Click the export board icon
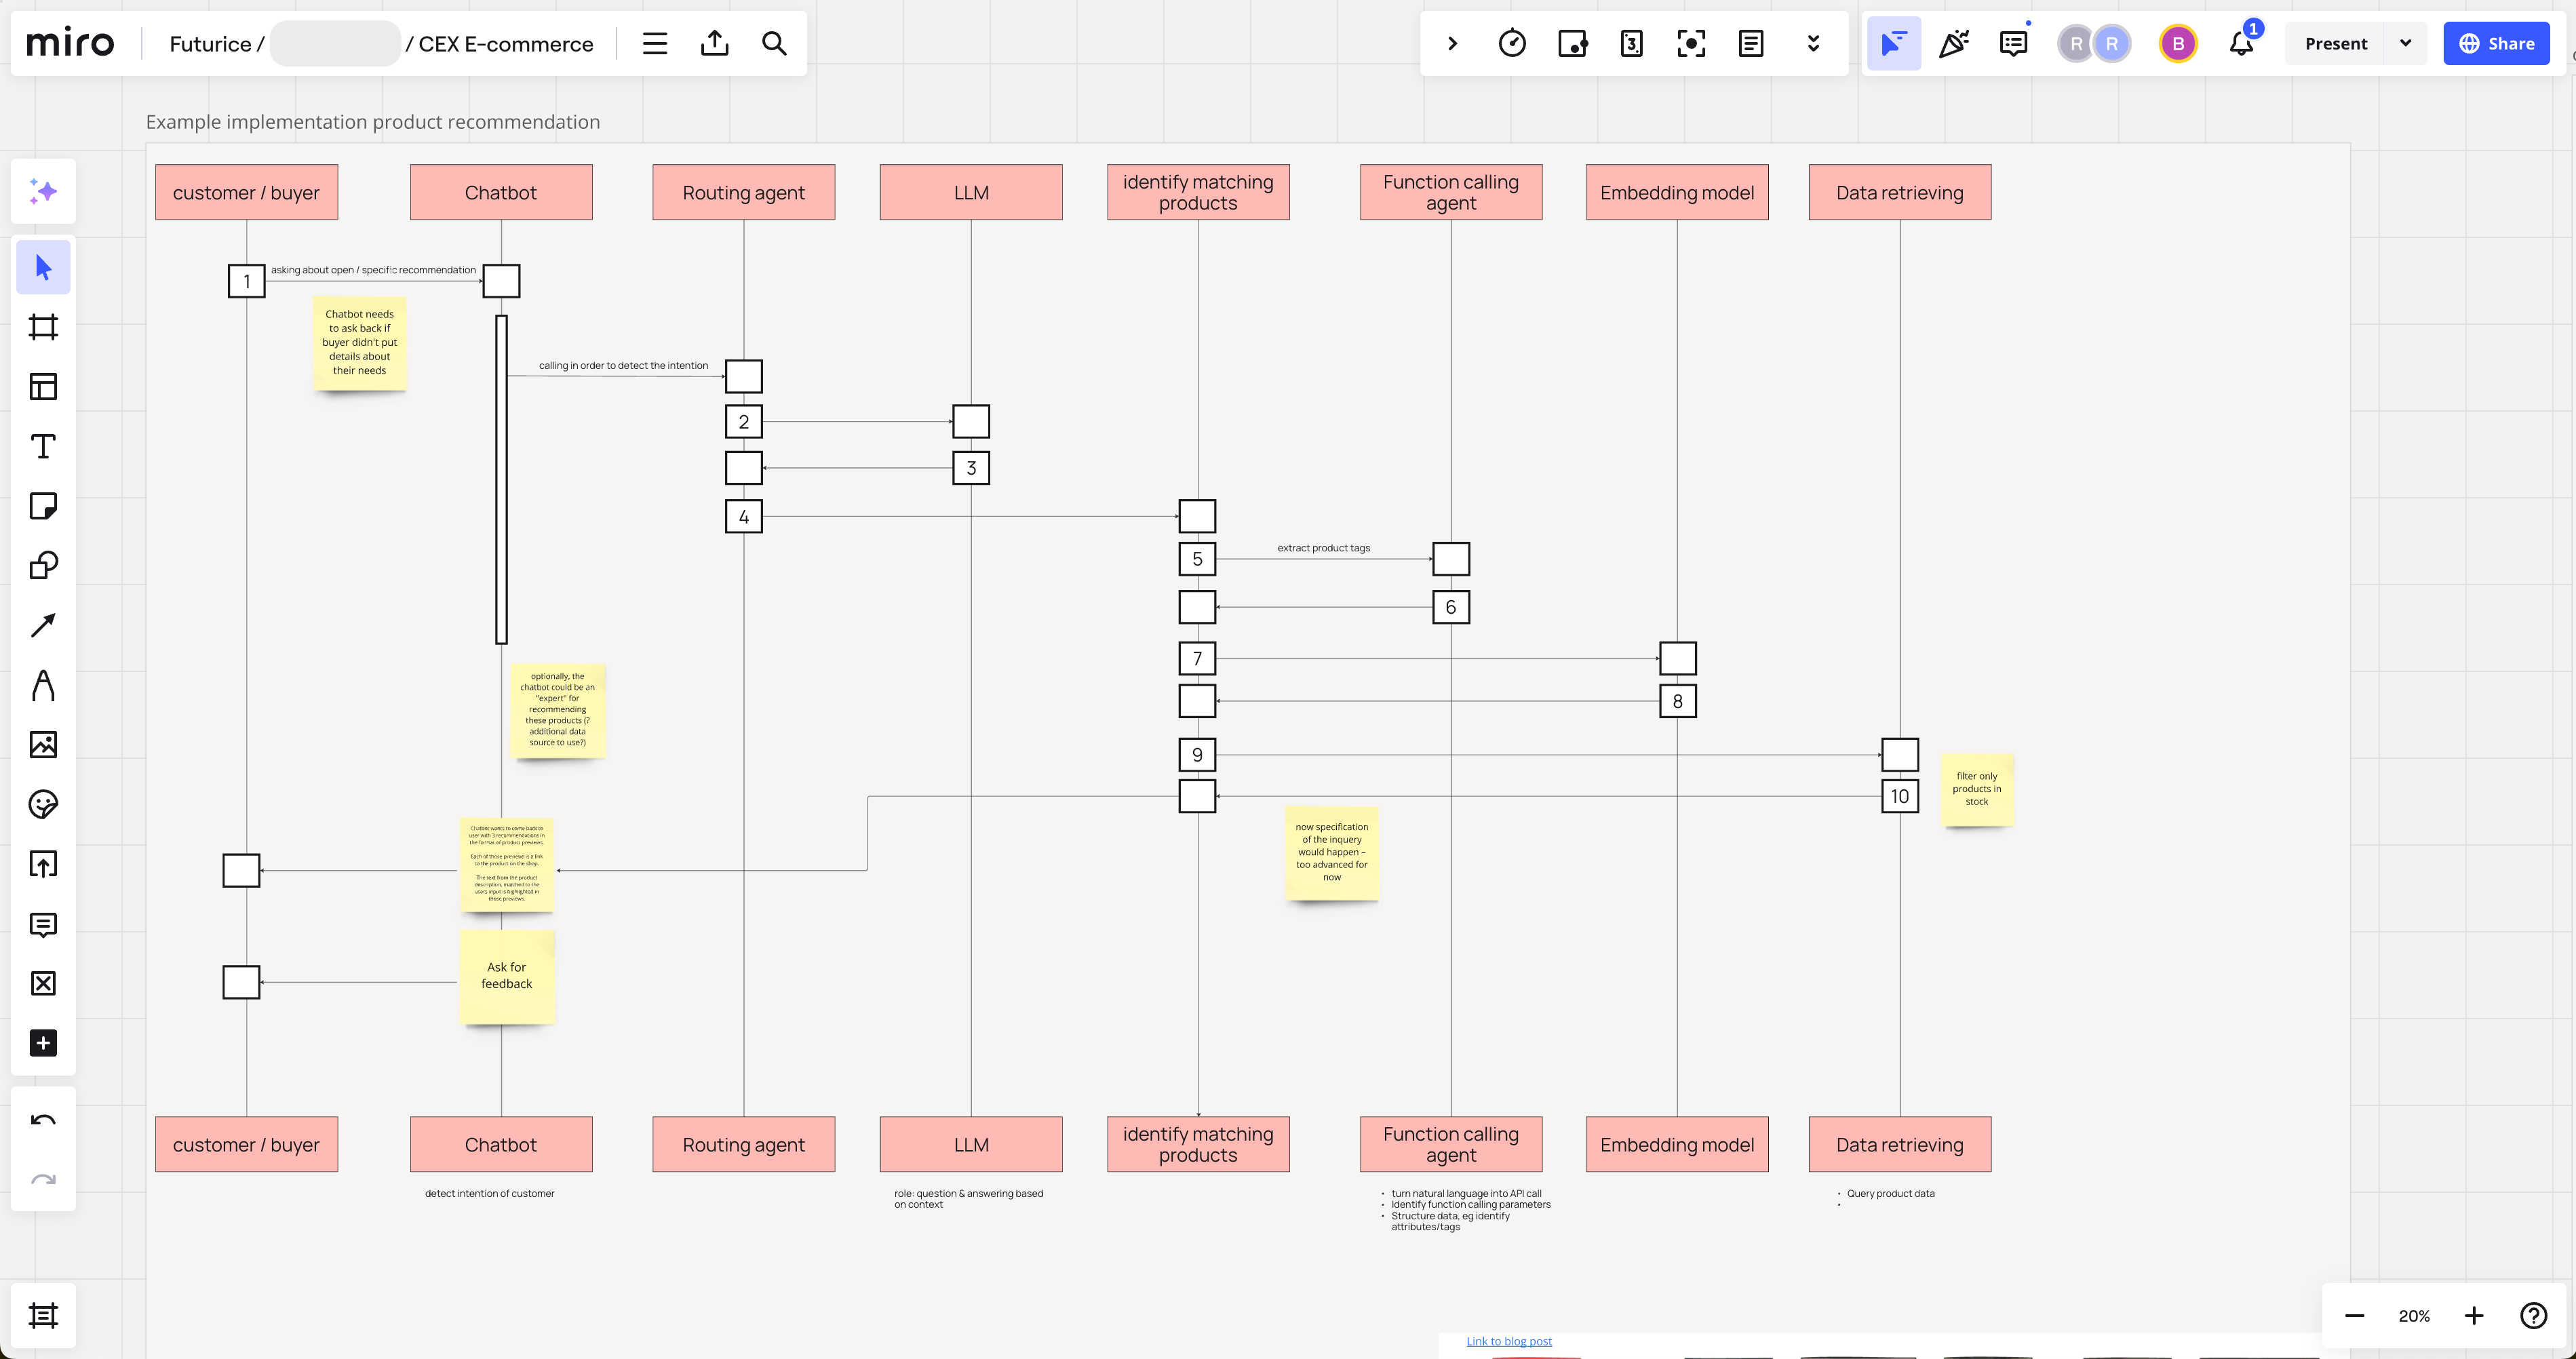The height and width of the screenshot is (1359, 2576). (x=714, y=43)
